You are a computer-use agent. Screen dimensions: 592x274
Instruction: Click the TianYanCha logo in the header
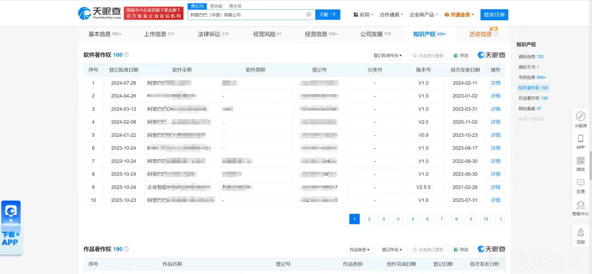pyautogui.click(x=100, y=13)
